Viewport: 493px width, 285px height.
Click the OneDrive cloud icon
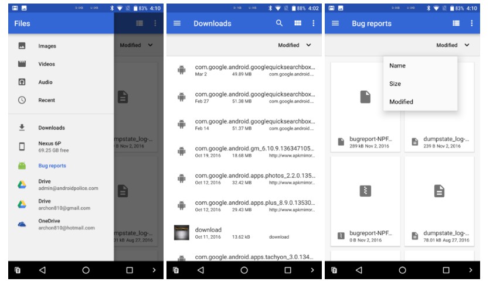coord(22,224)
